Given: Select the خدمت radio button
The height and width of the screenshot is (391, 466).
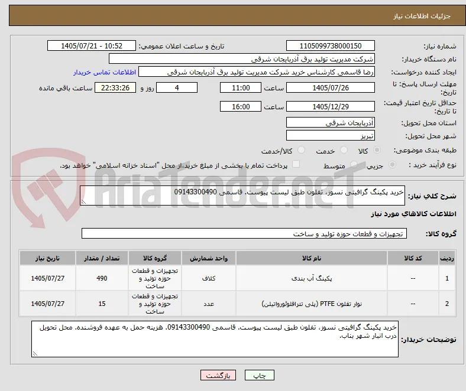Looking at the screenshot, I should (344, 150).
